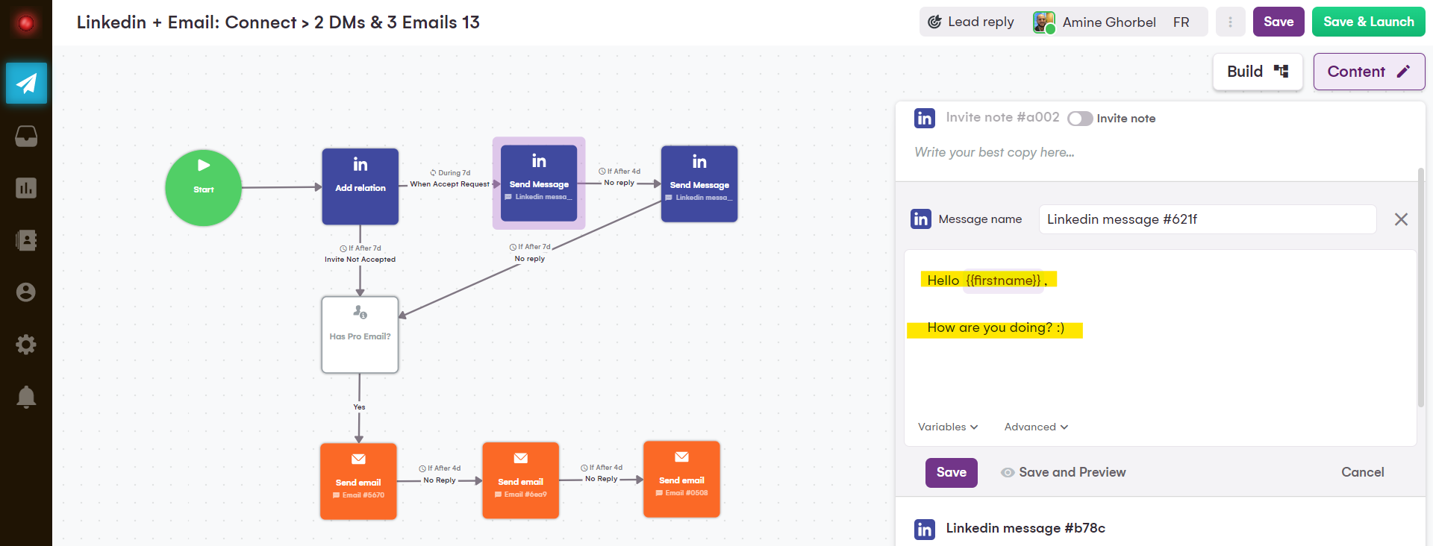Toggle the Invite note switch
The height and width of the screenshot is (546, 1433).
[1080, 119]
